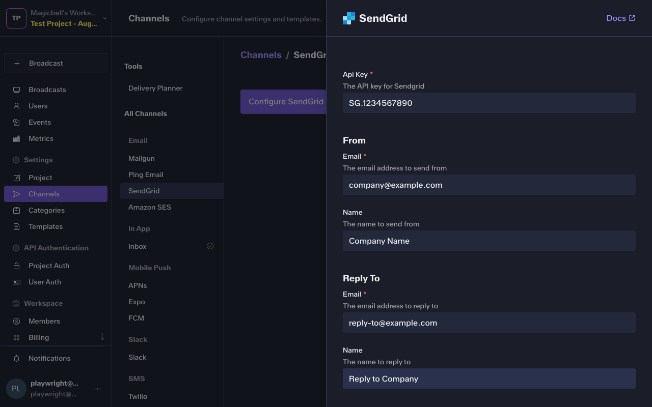Click the TP project avatar

coord(16,18)
